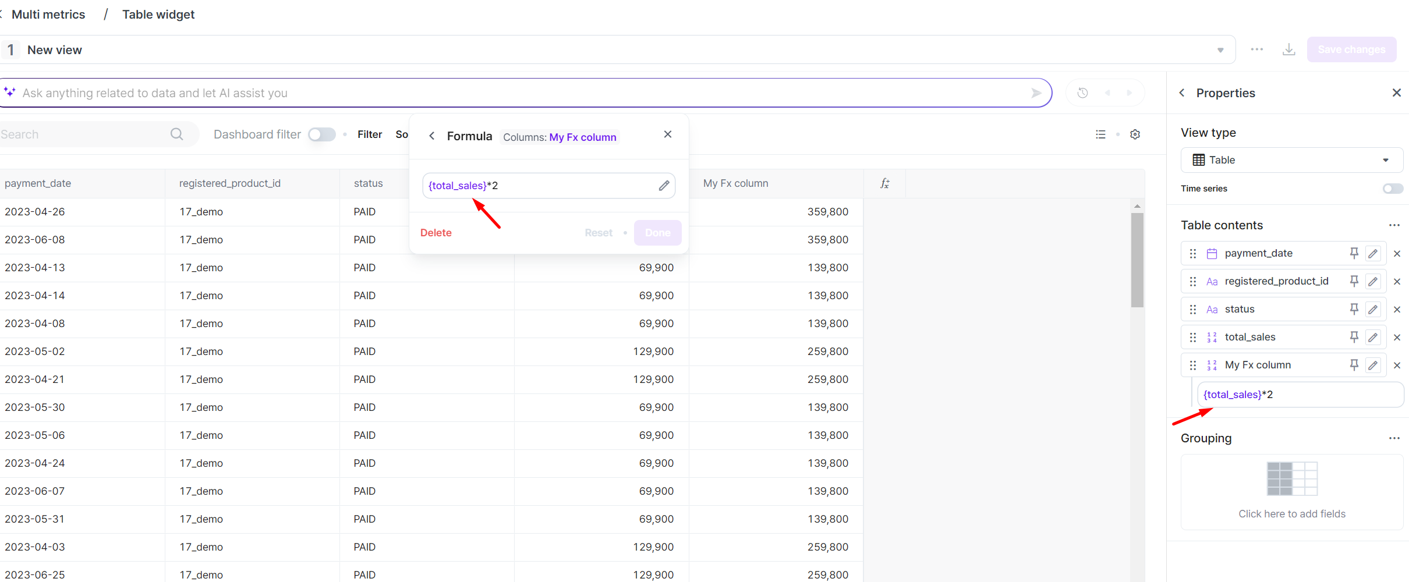Open the history clock icon
The height and width of the screenshot is (582, 1409).
click(x=1082, y=93)
